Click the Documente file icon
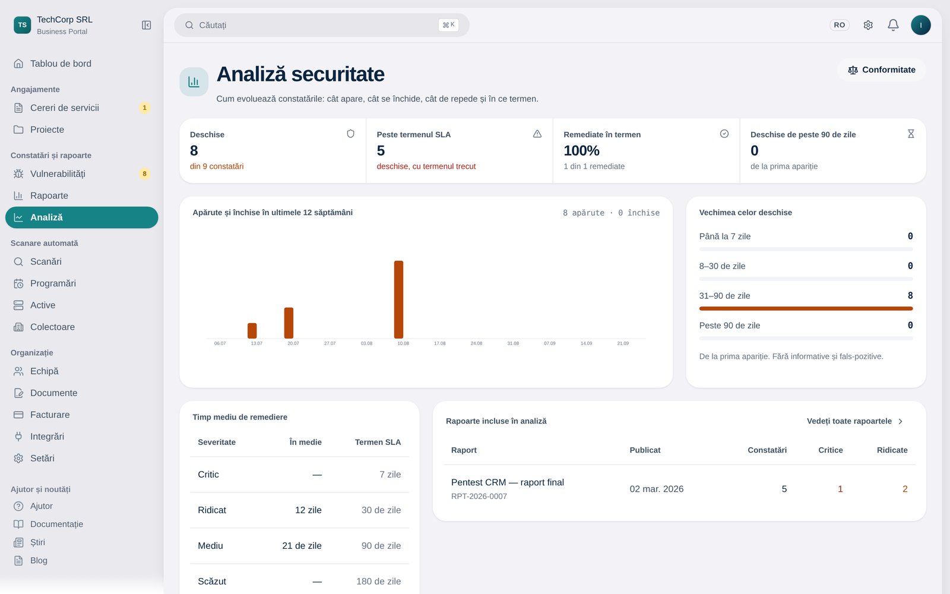950x594 pixels. [x=18, y=393]
